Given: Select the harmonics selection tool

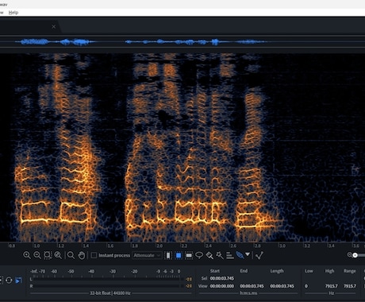Looking at the screenshot, I should pyautogui.click(x=230, y=255).
